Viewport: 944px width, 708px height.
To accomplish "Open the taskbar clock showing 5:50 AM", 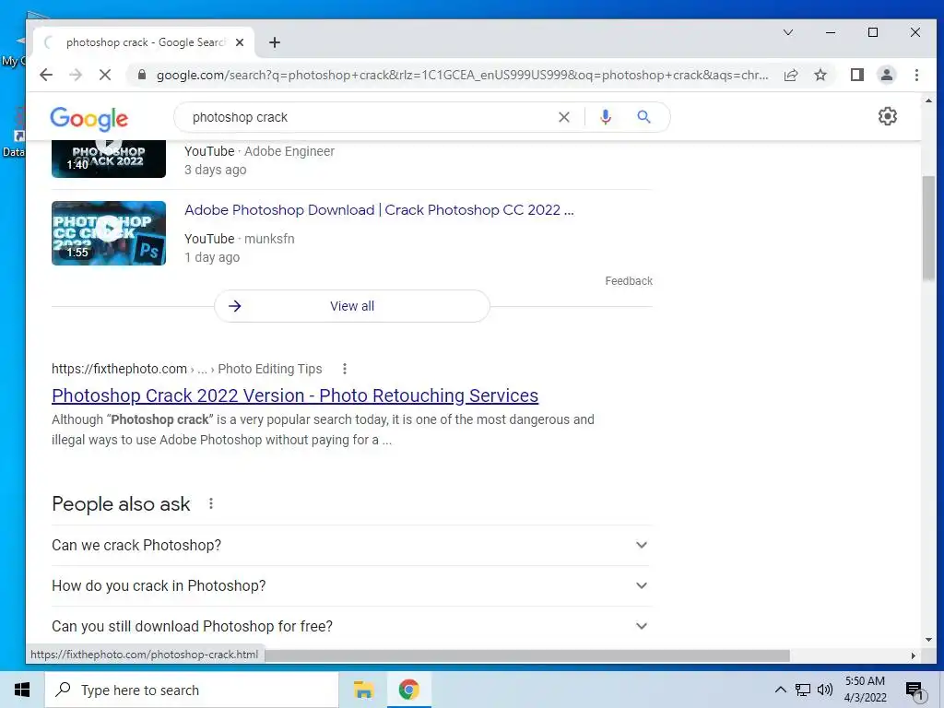I will (x=865, y=690).
